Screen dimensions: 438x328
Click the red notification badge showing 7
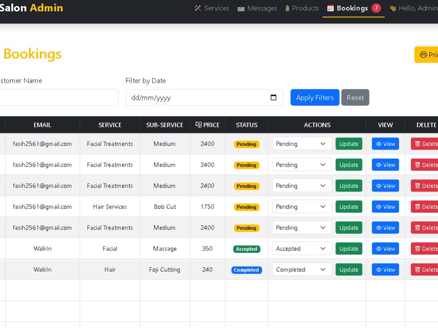click(376, 8)
